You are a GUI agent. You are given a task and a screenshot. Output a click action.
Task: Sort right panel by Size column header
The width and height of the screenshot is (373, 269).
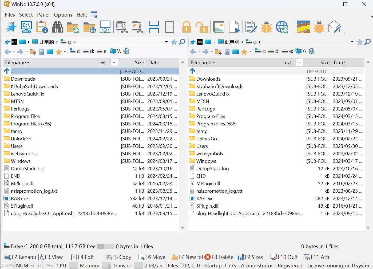[325, 62]
